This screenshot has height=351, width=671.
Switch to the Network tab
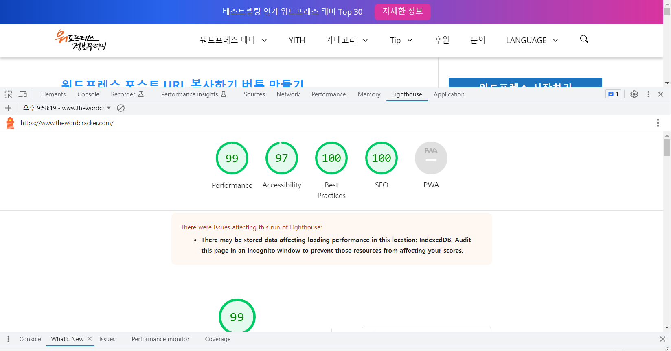tap(288, 94)
